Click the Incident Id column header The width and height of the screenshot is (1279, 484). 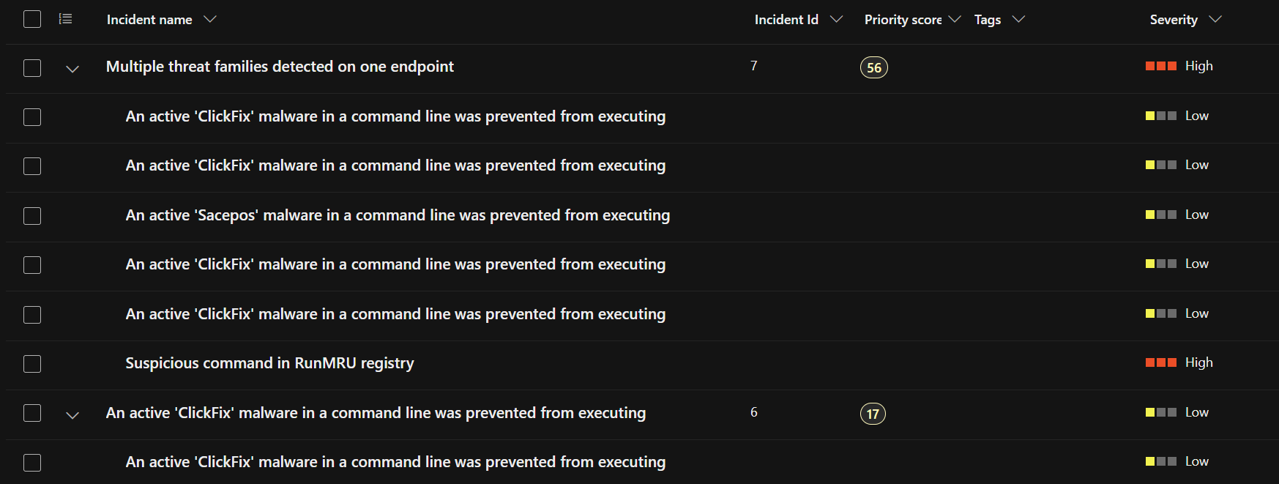786,20
